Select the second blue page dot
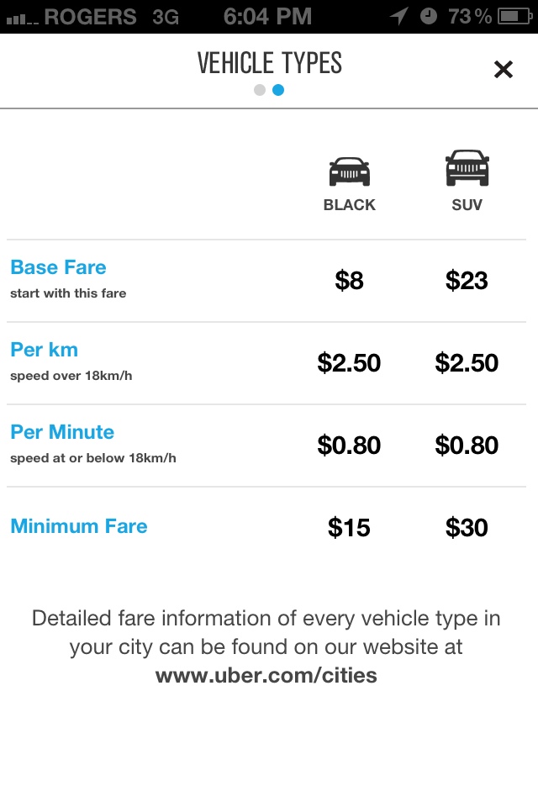This screenshot has width=538, height=807. tap(278, 90)
